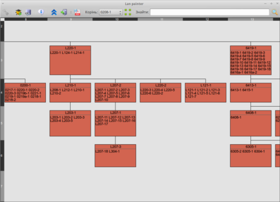Viewport: 280px width, 202px height.
Task: Click the 6416a-2 entry in node 6419-1
Action: (x=251, y=72)
